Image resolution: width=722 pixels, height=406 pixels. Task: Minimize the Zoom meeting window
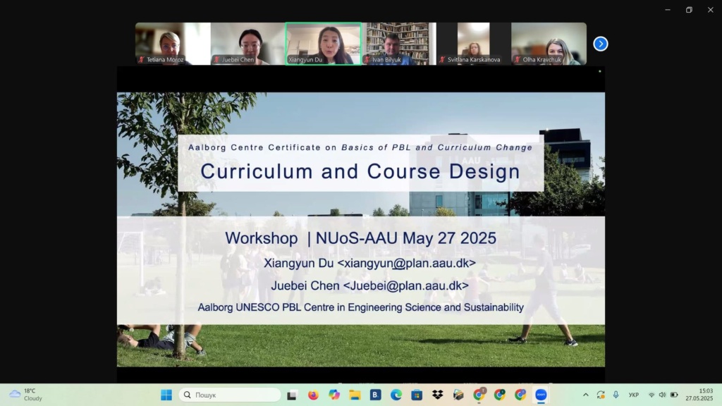pos(668,10)
